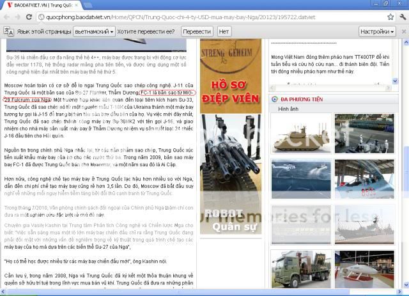Click text 'FC-1 là bản sao từ MiG-'
The image size is (409, 296).
[167, 93]
